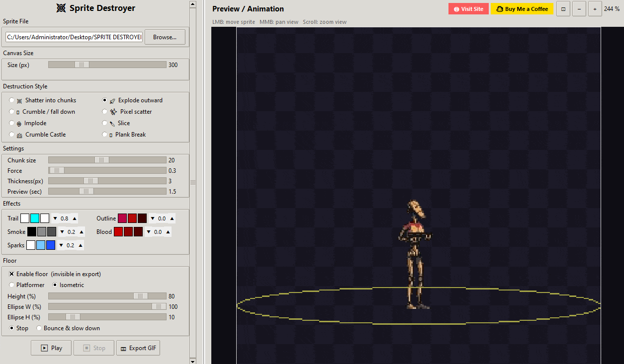The height and width of the screenshot is (364, 624).
Task: Select Crumble / fall down style
Action: [x=12, y=112]
